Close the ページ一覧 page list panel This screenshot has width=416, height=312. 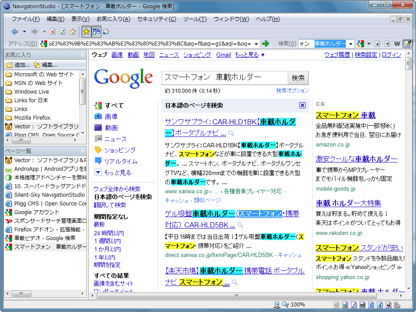coord(82,151)
